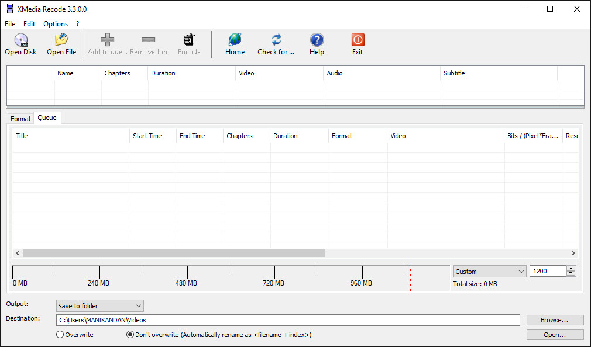Click the Subtitle column header
The width and height of the screenshot is (591, 347).
coord(499,73)
